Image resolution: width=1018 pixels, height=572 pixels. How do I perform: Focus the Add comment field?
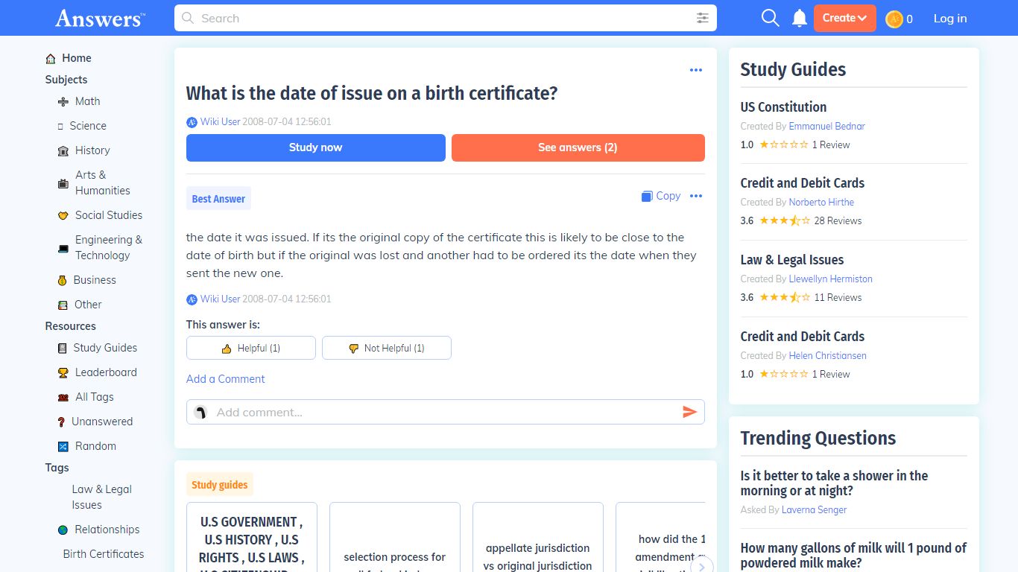click(x=445, y=412)
